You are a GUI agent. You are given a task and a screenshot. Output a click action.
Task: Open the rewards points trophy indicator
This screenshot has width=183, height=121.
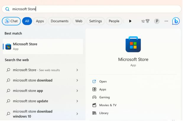click(145, 21)
